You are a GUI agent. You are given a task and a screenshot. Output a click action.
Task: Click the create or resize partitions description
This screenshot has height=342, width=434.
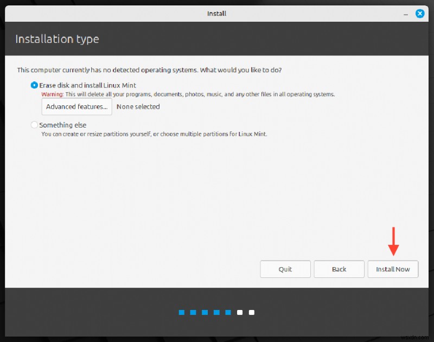[x=154, y=134]
